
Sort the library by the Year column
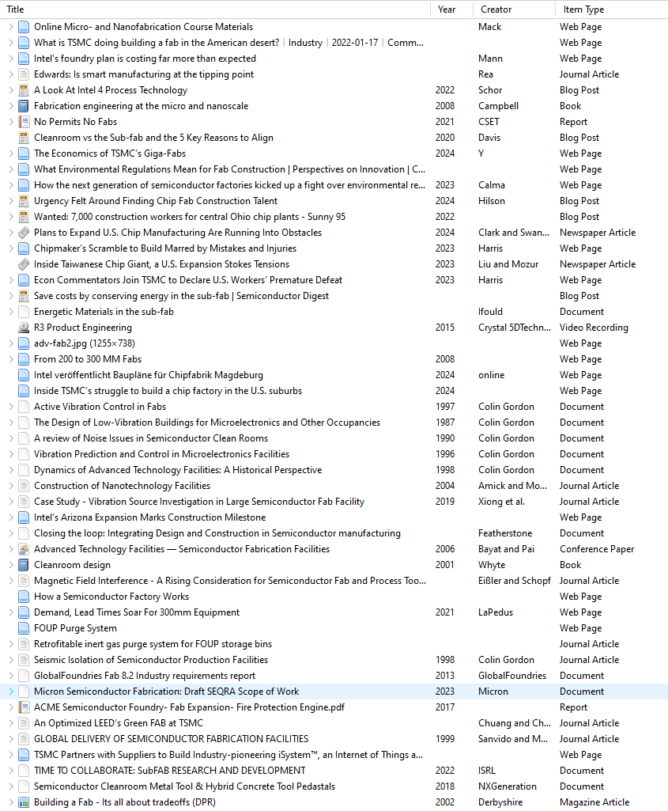click(x=447, y=9)
